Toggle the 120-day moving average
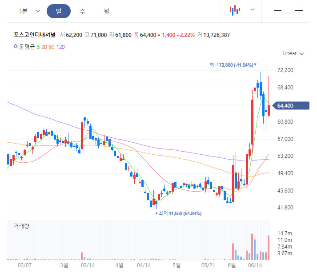This screenshot has width=317, height=277. coord(60,47)
